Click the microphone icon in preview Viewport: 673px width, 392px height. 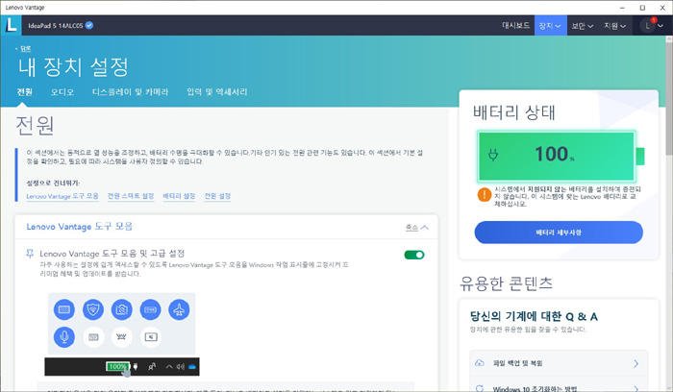(64, 337)
